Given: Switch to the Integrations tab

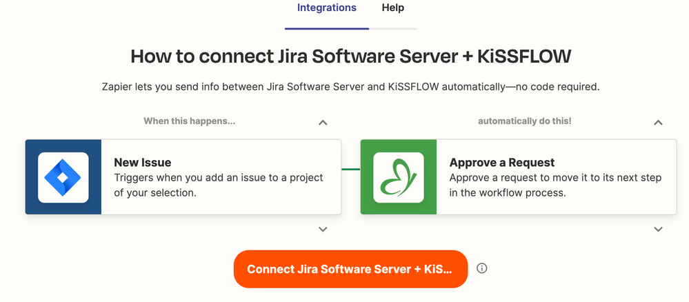Looking at the screenshot, I should click(x=326, y=8).
